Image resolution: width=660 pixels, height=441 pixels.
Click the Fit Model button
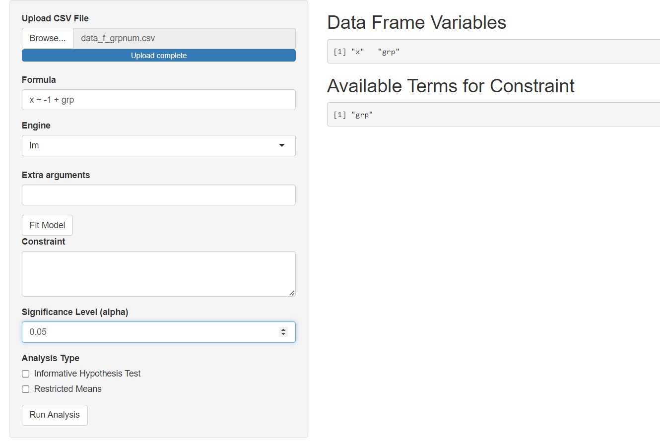[47, 225]
